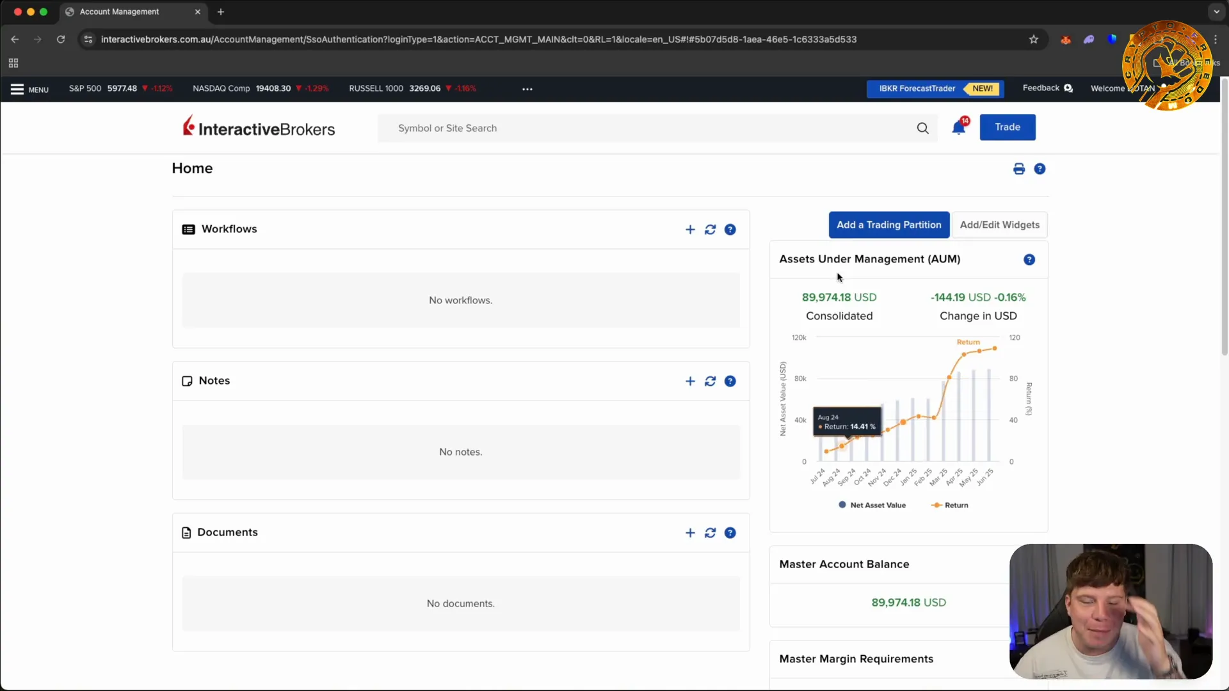Add a new workflow with plus icon

coord(690,230)
